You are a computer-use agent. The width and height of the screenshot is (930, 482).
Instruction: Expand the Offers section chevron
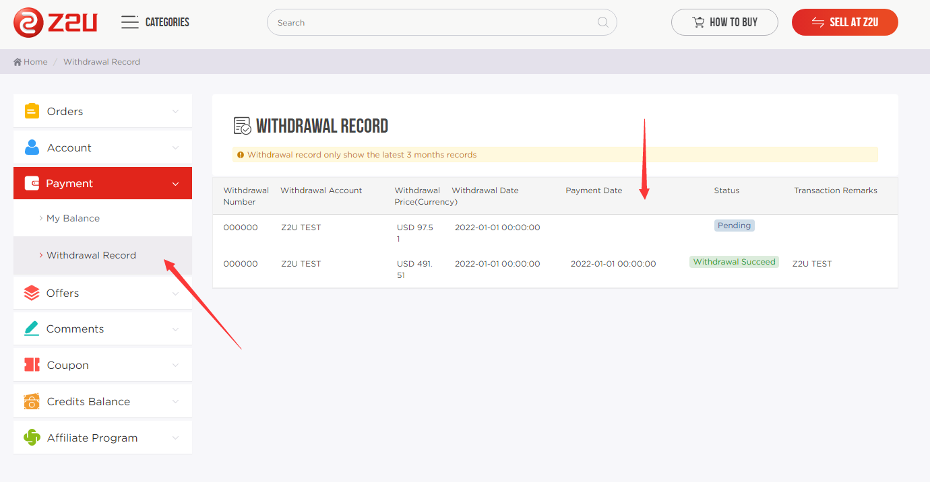click(x=175, y=294)
